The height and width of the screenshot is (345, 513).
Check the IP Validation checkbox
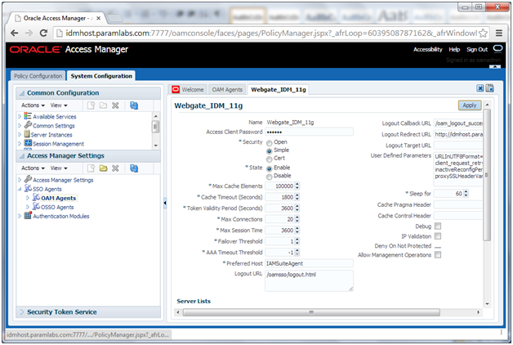[x=438, y=236]
